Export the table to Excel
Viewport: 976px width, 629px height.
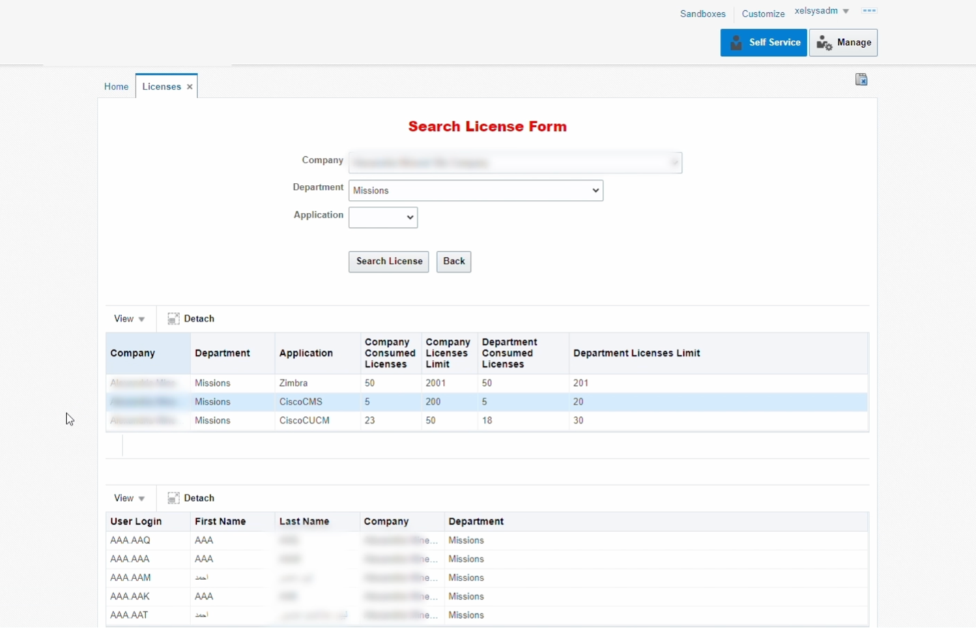point(861,79)
